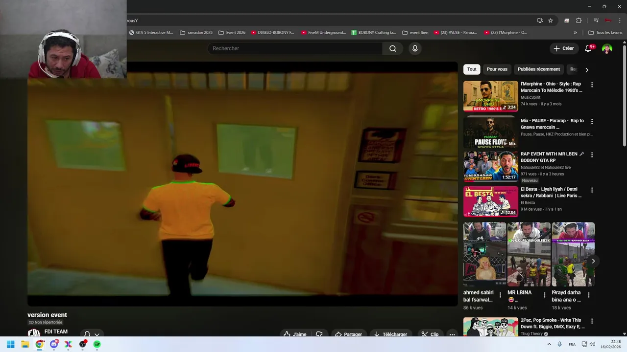Show the next Shorts with the arrow button
The width and height of the screenshot is (627, 352).
pos(593,261)
